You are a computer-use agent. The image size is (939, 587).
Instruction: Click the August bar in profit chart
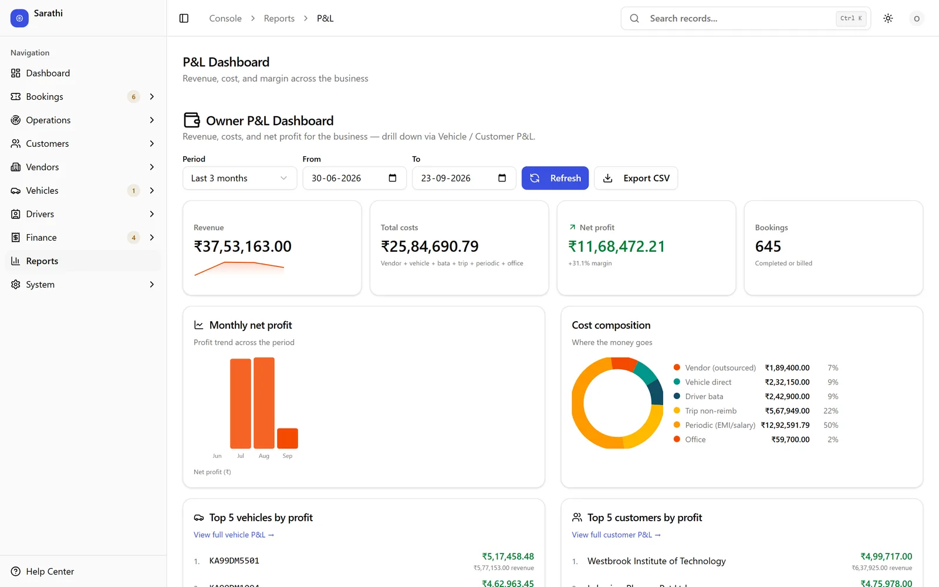(x=264, y=403)
